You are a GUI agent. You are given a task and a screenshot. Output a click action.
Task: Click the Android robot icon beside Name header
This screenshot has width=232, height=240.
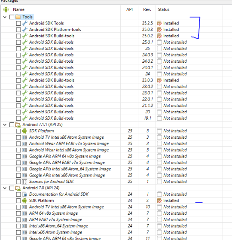coord(6,9)
